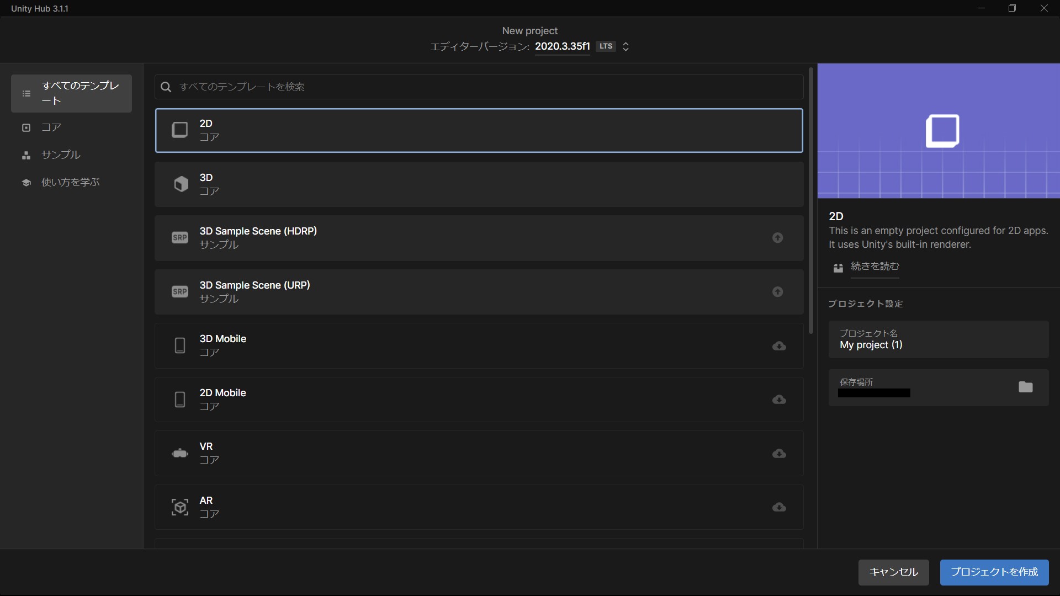Click the キャンセル button

893,572
